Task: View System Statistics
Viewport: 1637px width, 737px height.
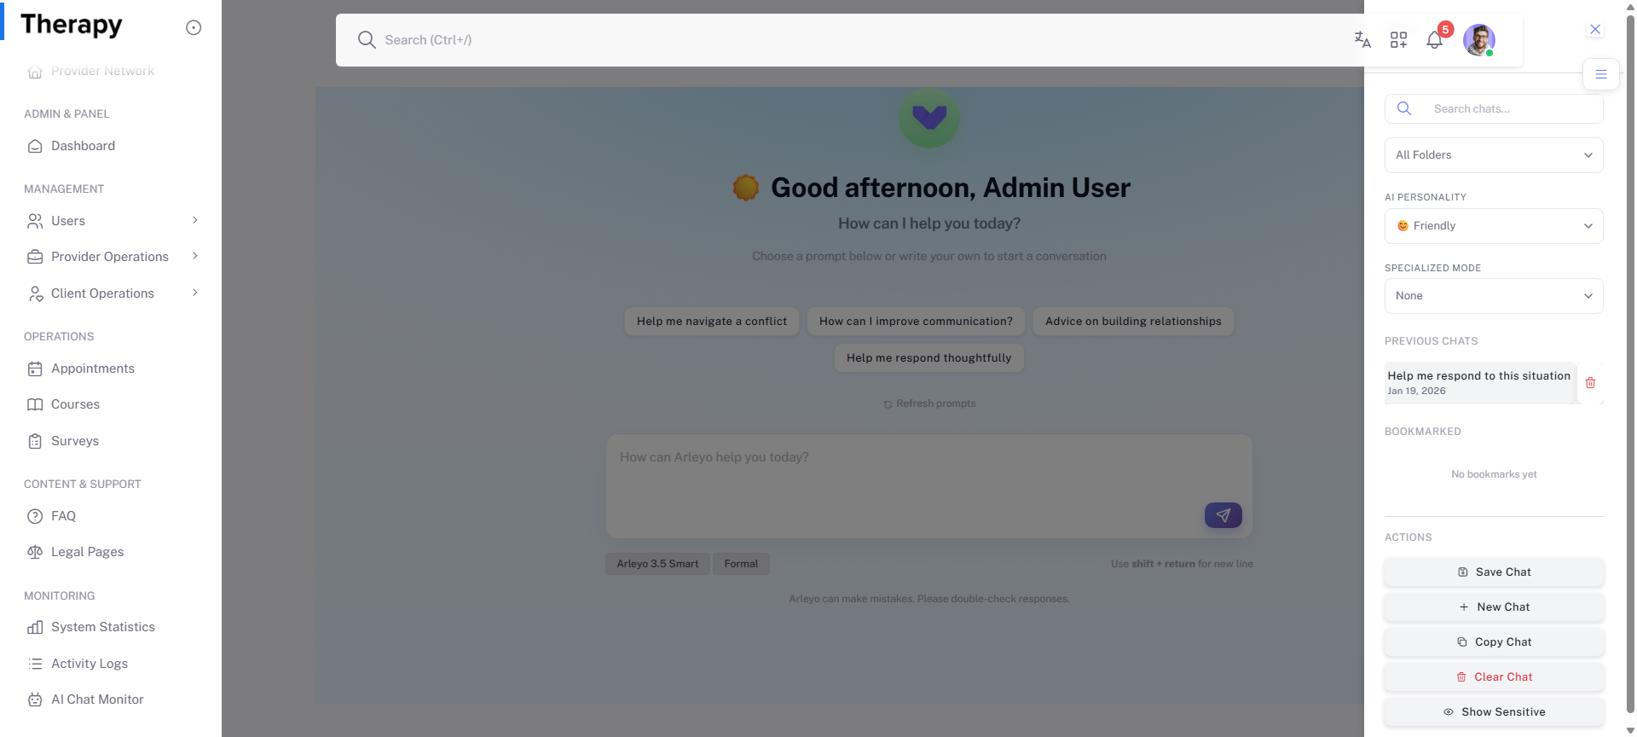Action: click(x=111, y=627)
